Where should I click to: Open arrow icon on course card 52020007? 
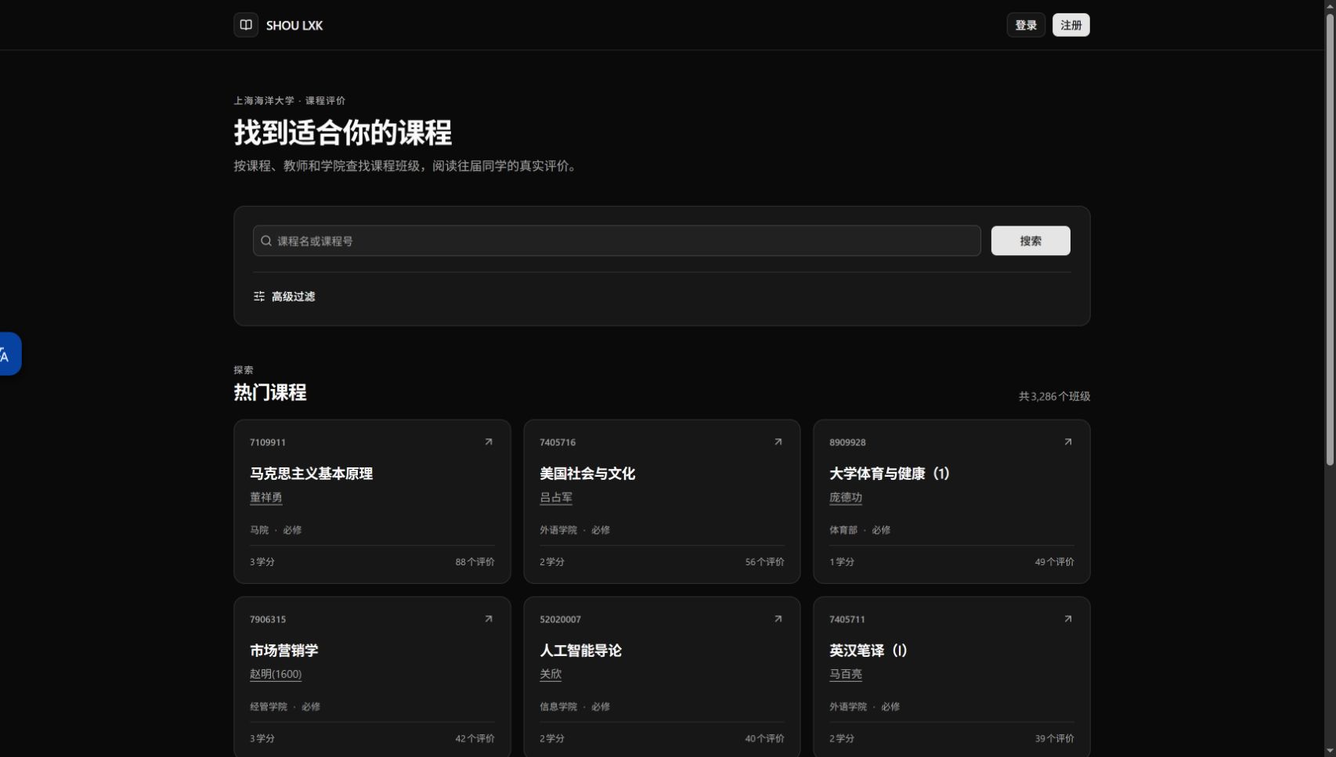pos(778,619)
